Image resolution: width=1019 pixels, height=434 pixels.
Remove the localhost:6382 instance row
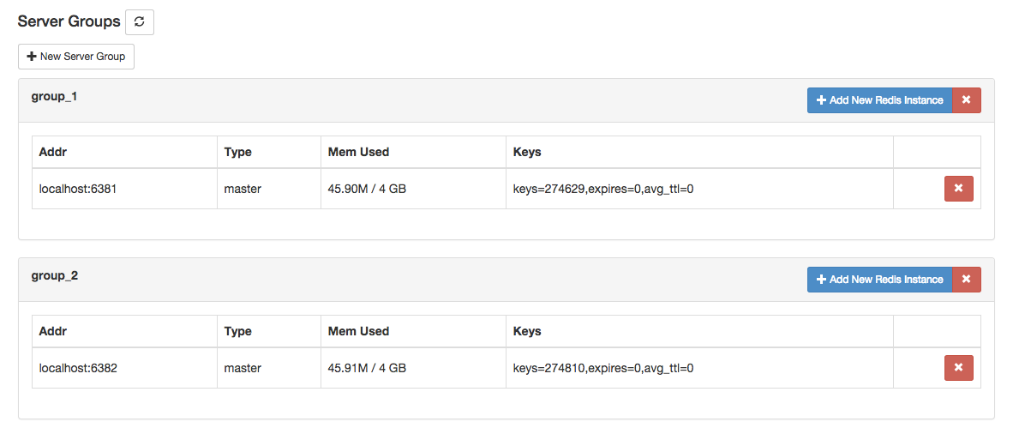click(x=958, y=368)
